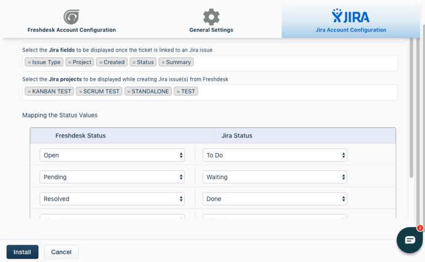The height and width of the screenshot is (262, 425).
Task: Expand the Jira status To Do dropdown
Action: [275, 155]
